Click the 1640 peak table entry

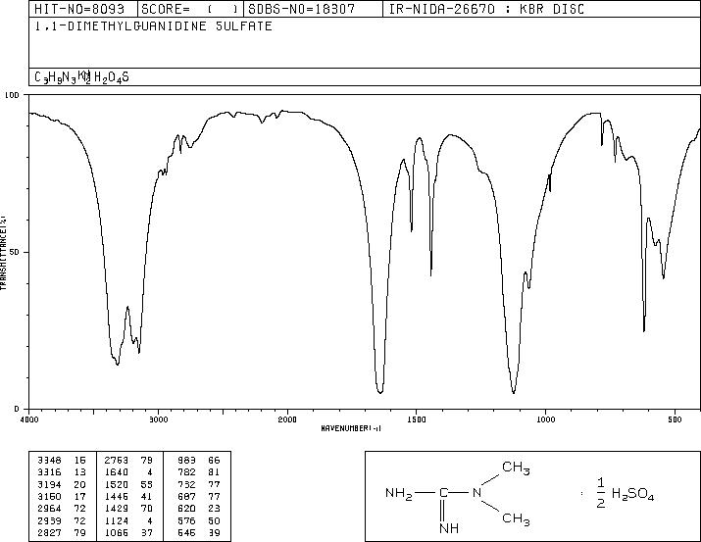(x=128, y=472)
